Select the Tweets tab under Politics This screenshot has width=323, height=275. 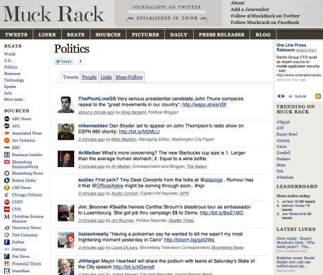[x=71, y=77]
